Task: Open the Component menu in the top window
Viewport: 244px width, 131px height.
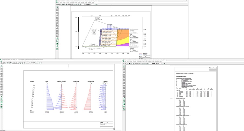Action: click(72, 2)
